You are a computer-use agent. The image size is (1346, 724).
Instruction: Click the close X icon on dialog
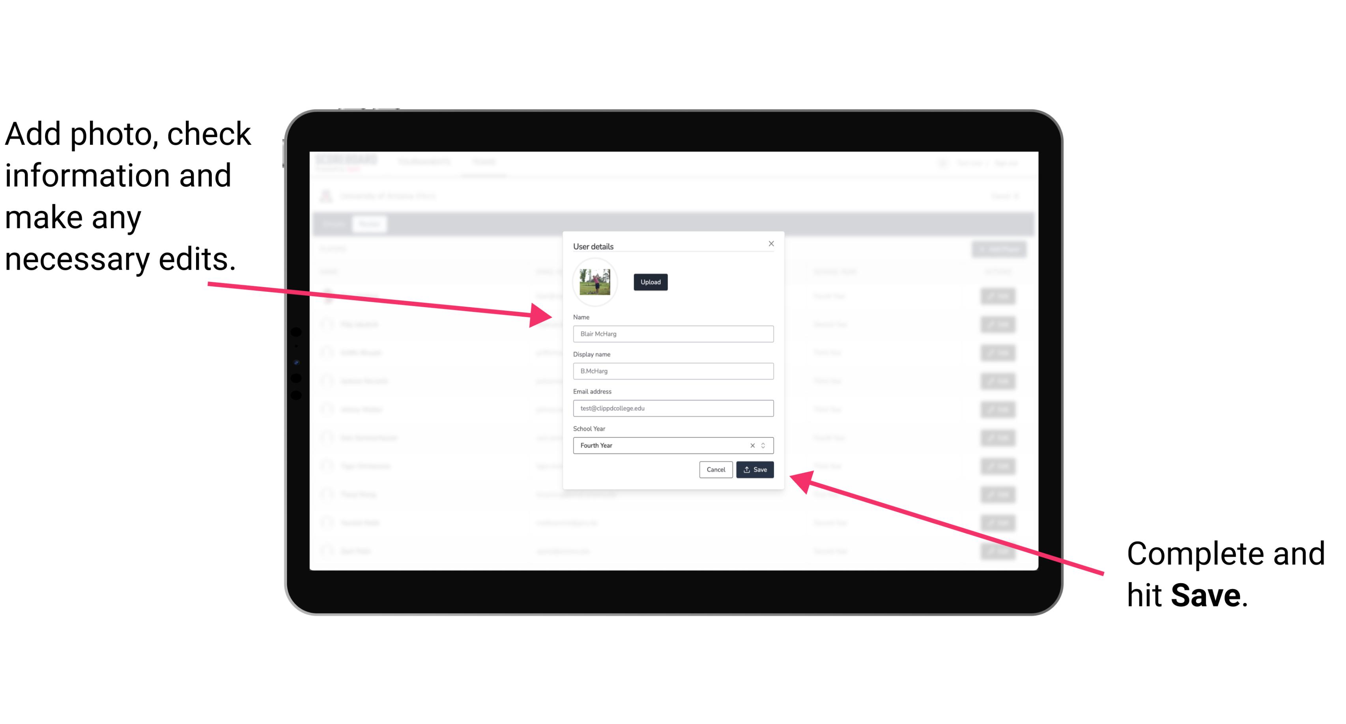pos(771,243)
